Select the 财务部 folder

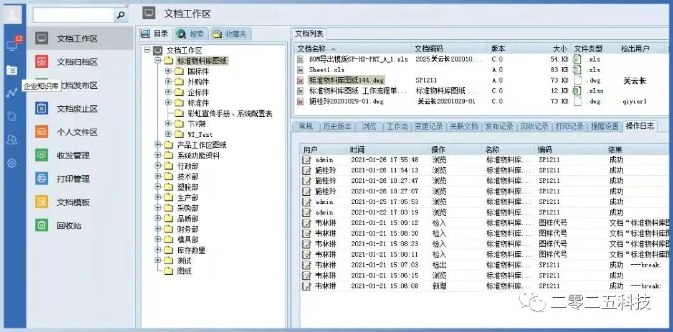(x=188, y=229)
